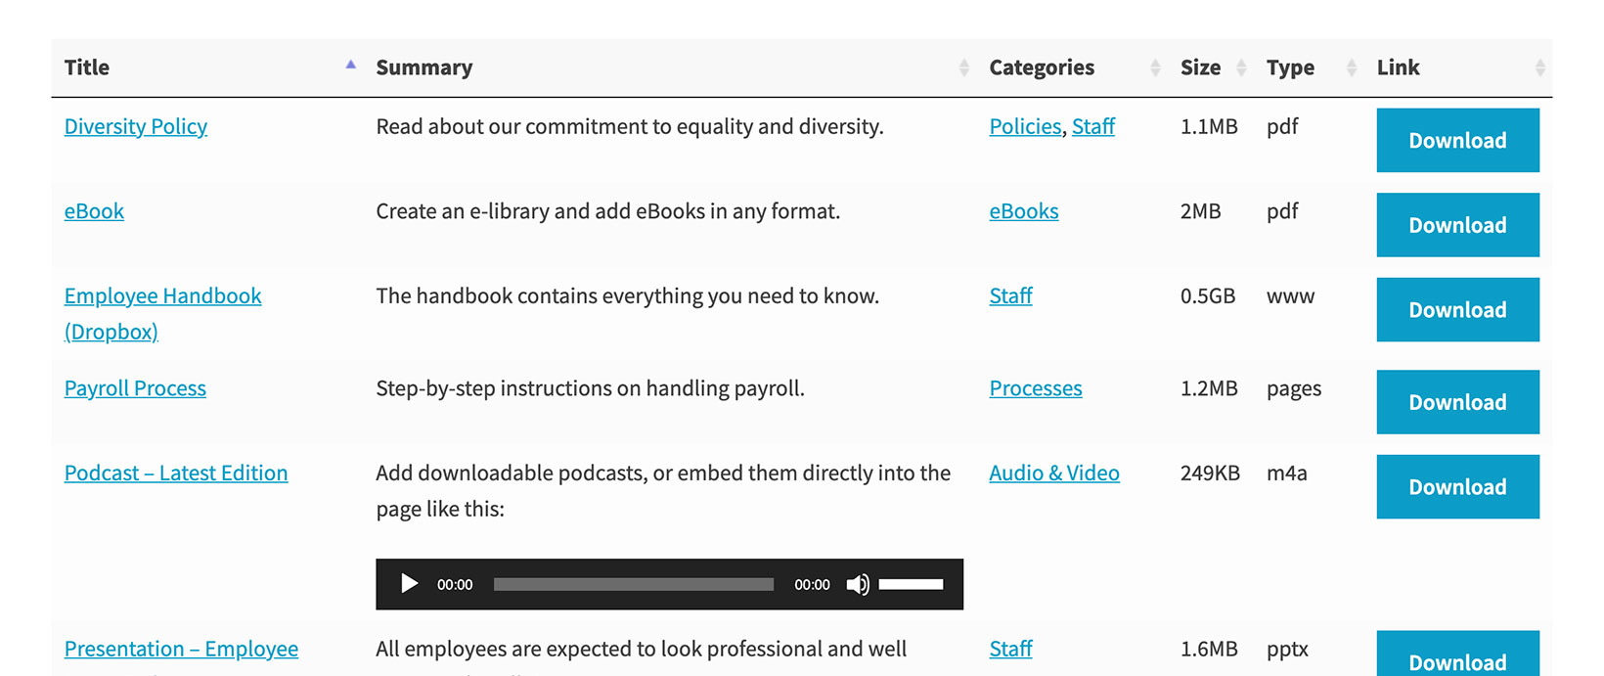1604x676 pixels.
Task: Sort the table by Categories column
Action: [1042, 68]
